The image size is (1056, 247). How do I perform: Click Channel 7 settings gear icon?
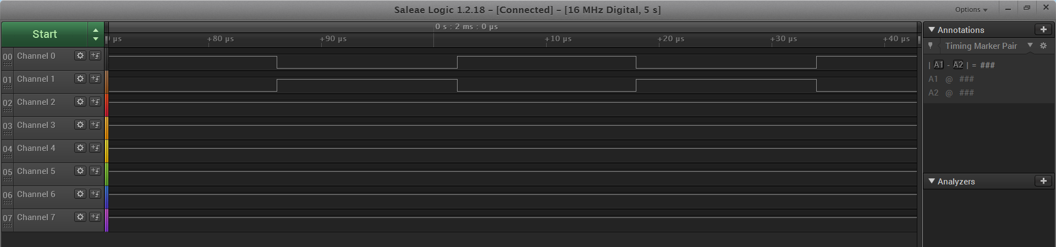coord(80,217)
